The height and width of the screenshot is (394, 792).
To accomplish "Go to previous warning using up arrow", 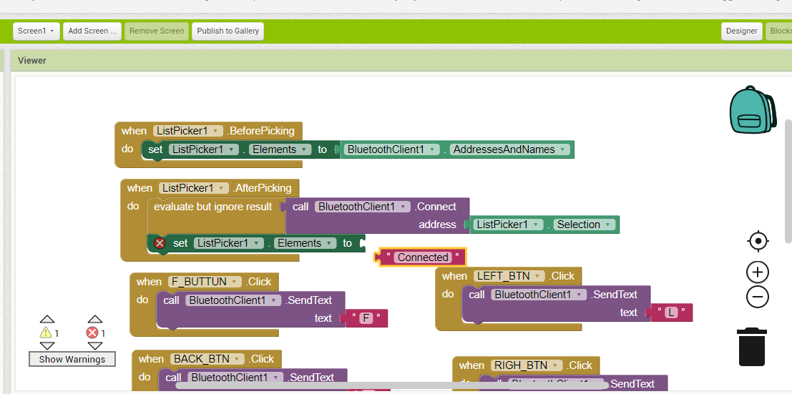I will 47,319.
